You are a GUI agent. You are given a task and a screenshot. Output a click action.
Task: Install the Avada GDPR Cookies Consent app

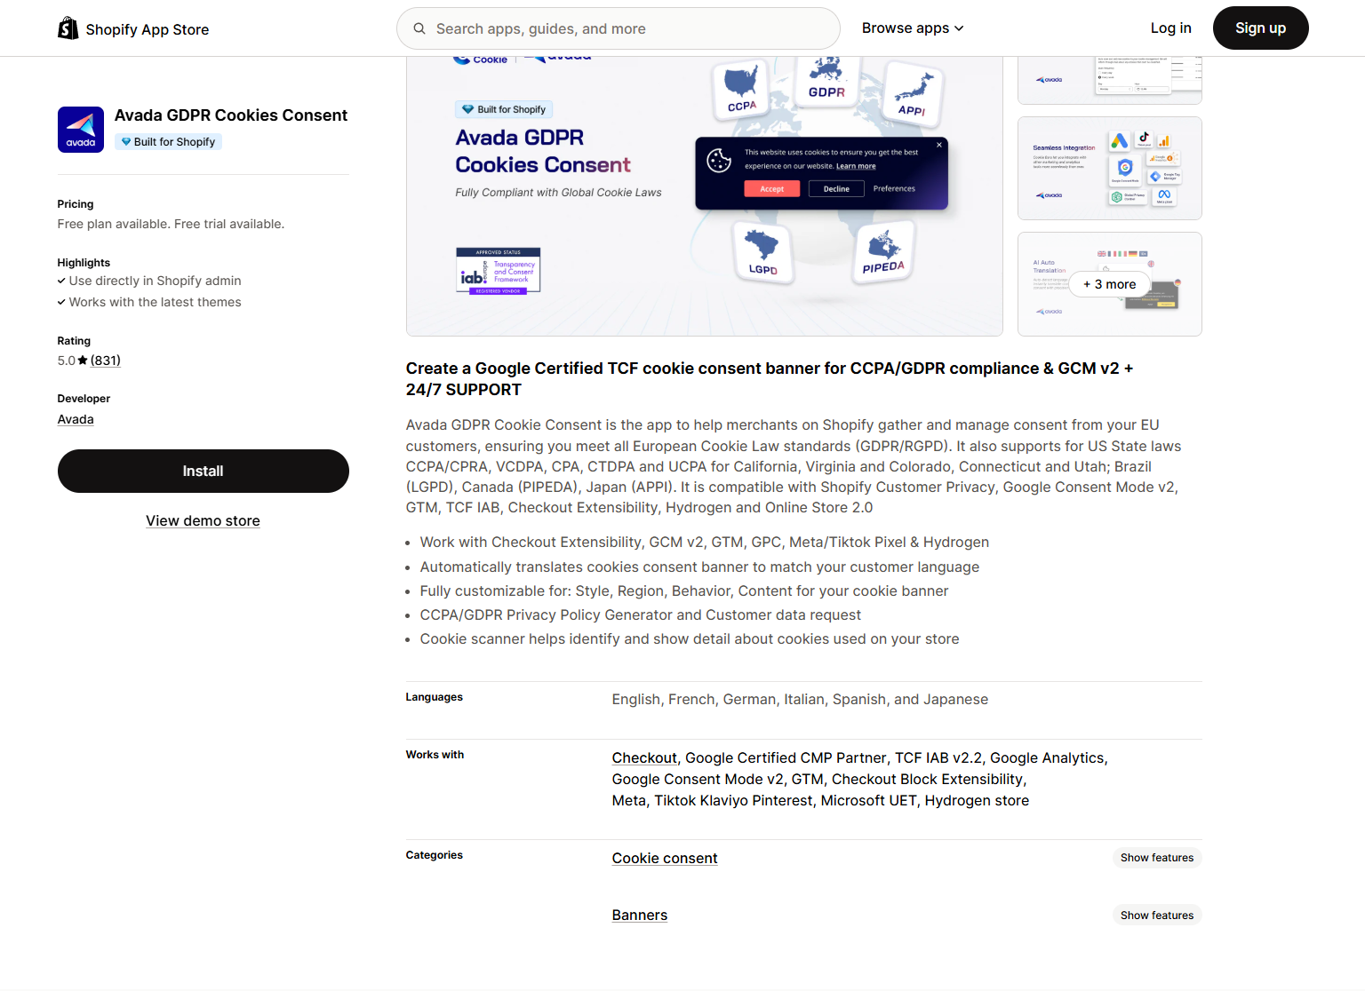tap(203, 471)
